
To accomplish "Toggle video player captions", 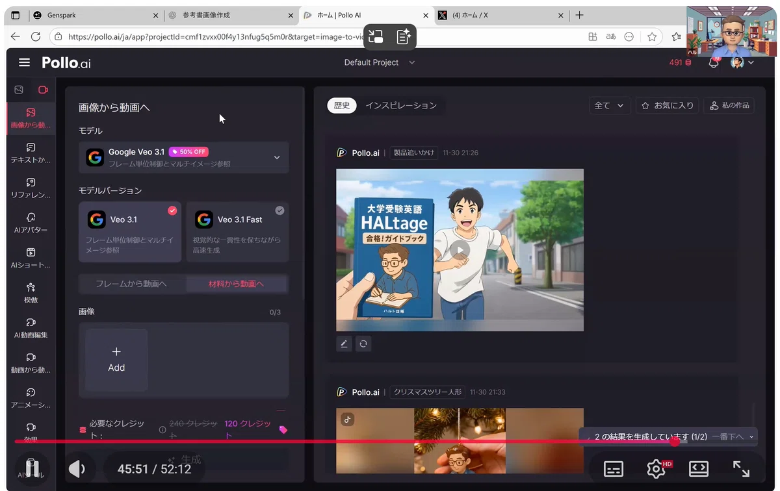I will (613, 468).
